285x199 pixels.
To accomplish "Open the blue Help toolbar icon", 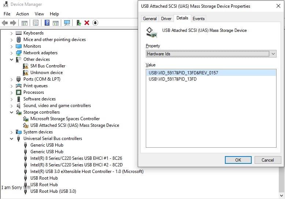I will pos(47,23).
